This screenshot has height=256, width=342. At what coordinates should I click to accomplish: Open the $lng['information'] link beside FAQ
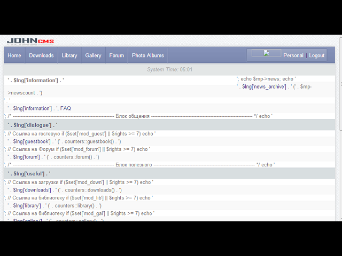click(x=32, y=108)
